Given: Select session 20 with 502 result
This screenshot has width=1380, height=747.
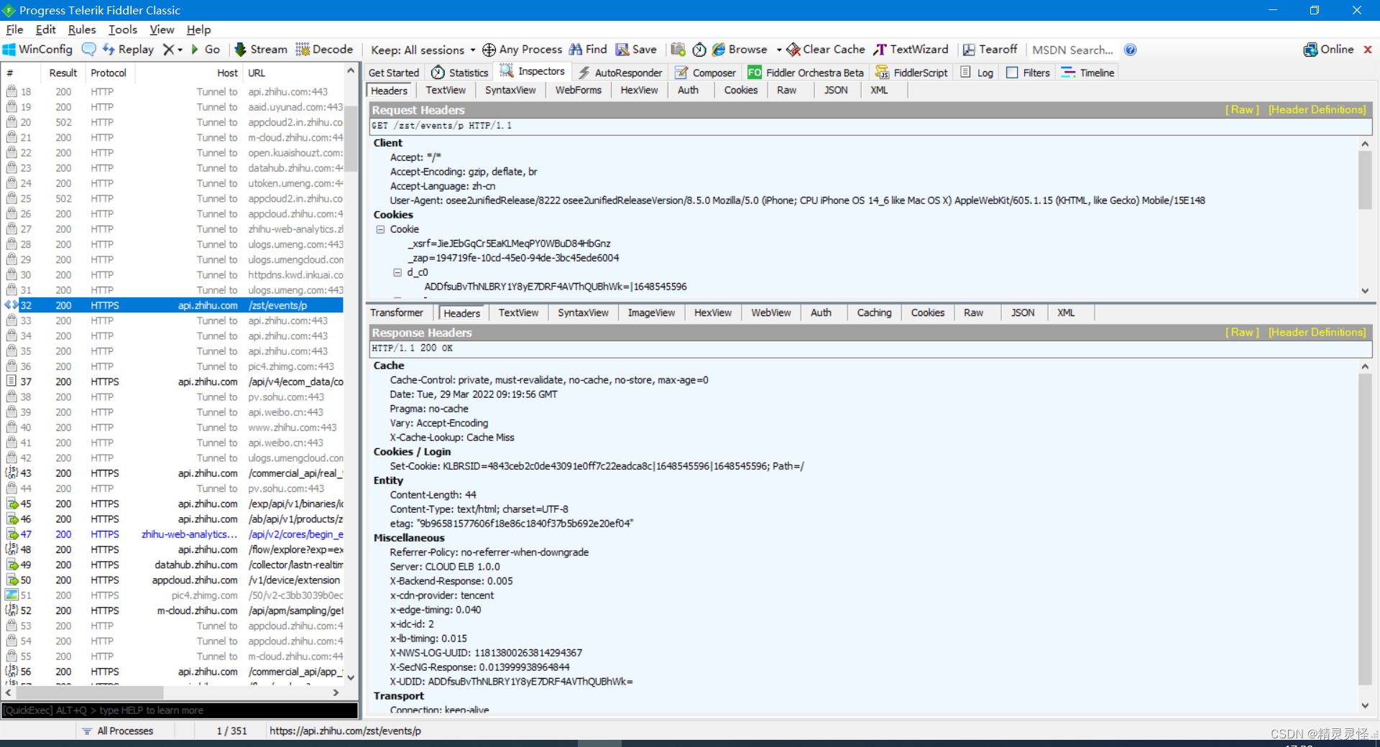Looking at the screenshot, I should point(174,123).
